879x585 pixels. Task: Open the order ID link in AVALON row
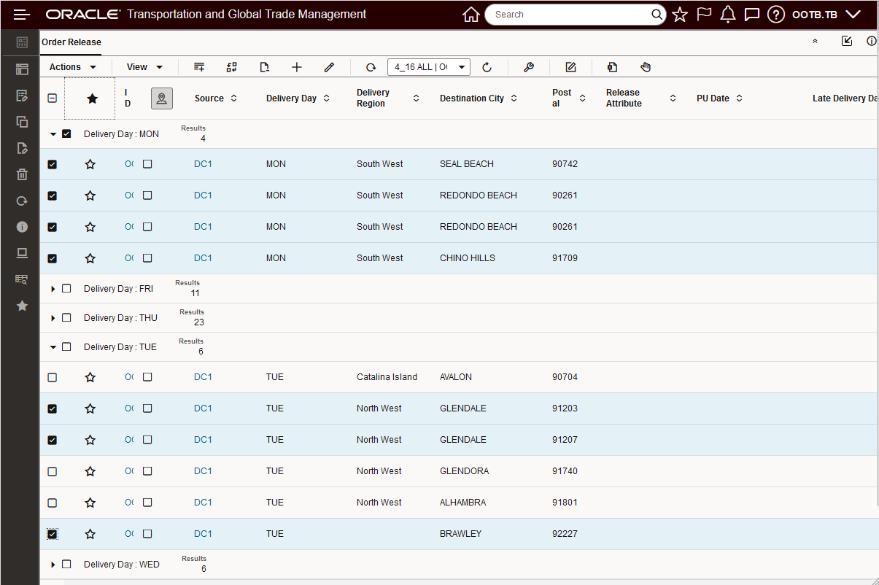(x=129, y=377)
